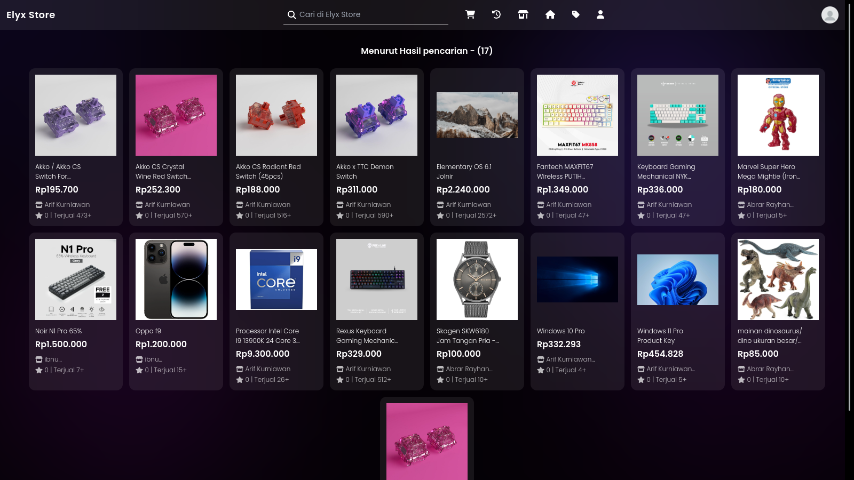Open promotions via the tag icon

click(576, 14)
